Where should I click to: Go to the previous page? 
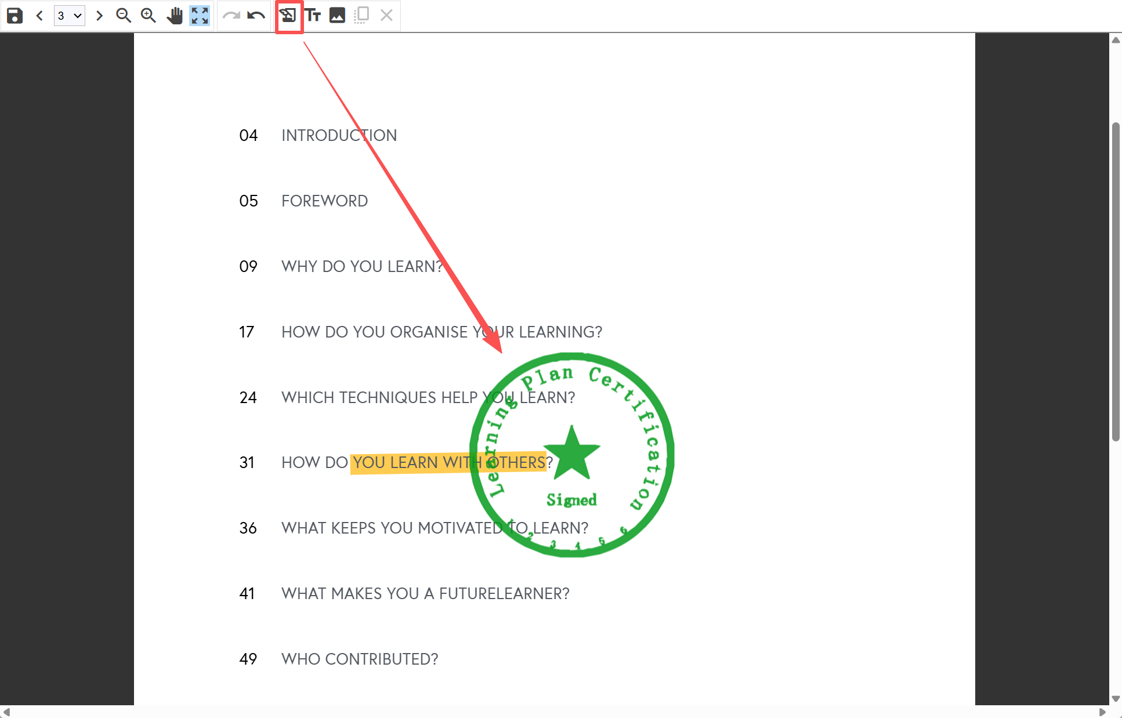click(x=39, y=16)
